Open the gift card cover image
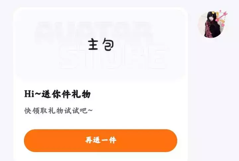Image resolution: width=239 pixels, height=161 pixels. (x=101, y=43)
